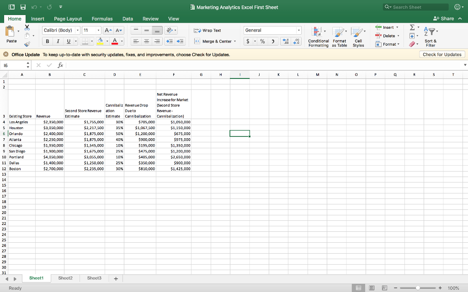468x292 pixels.
Task: Toggle Italic formatting
Action: click(58, 42)
